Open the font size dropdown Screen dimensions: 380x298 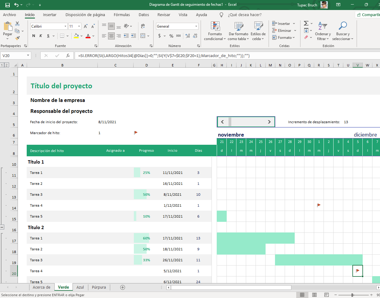(x=79, y=26)
